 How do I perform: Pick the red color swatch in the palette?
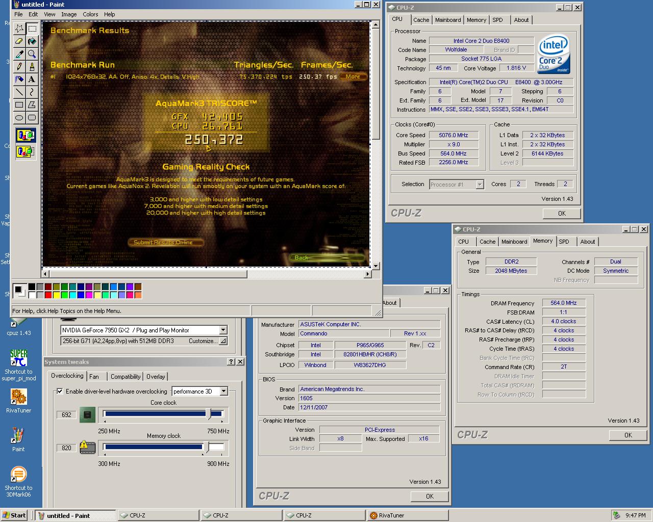48,295
